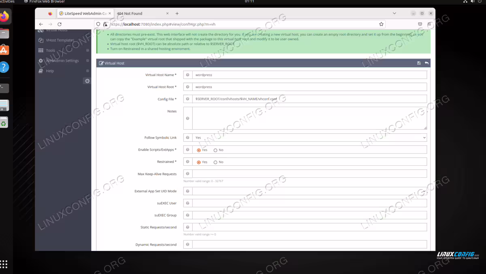Viewport: 486px width, 274px height.
Task: Click the Virtual Host Name input field
Action: 309,75
